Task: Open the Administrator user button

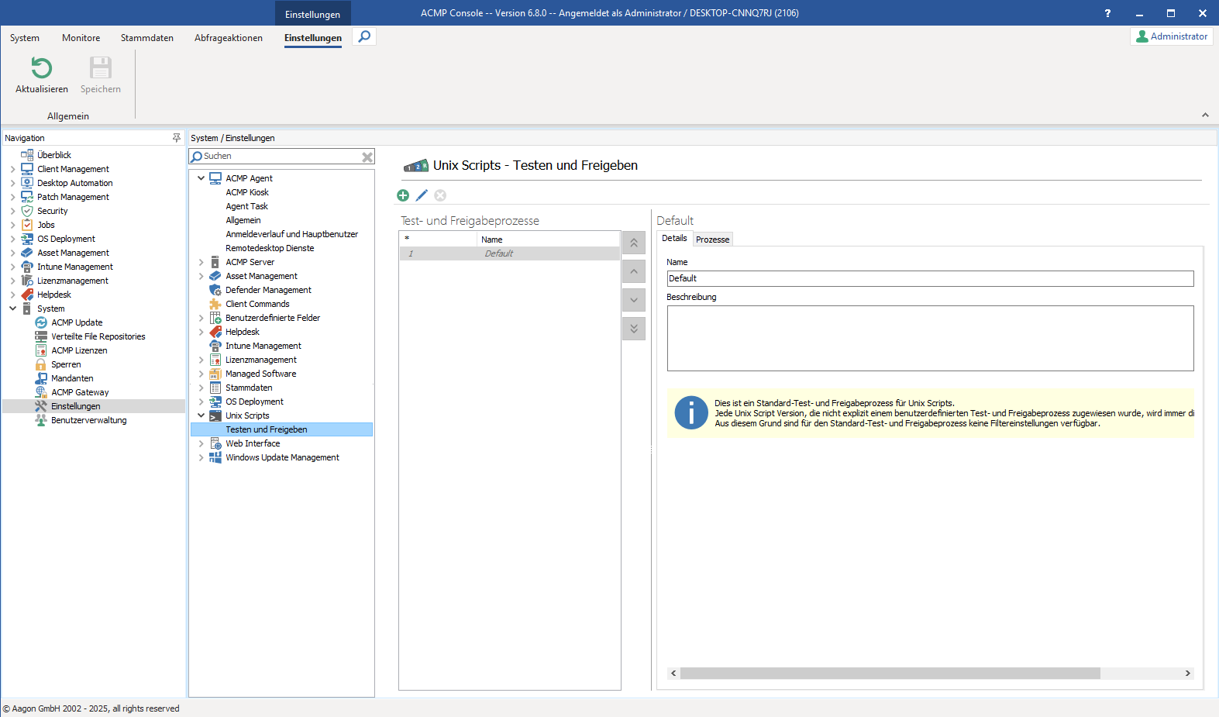Action: coord(1171,36)
